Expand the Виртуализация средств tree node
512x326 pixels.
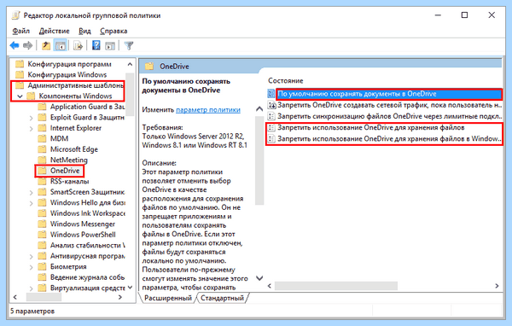point(31,288)
